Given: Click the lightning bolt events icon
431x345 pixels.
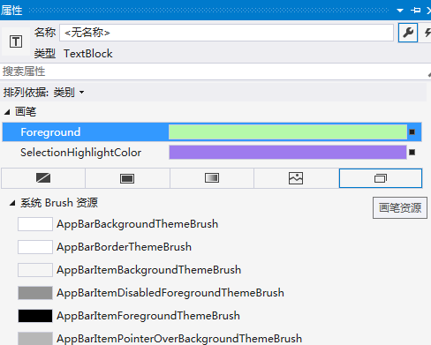Looking at the screenshot, I should point(427,33).
